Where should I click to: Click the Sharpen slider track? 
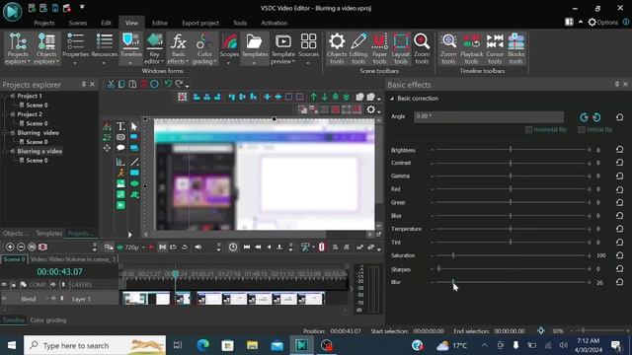point(511,269)
